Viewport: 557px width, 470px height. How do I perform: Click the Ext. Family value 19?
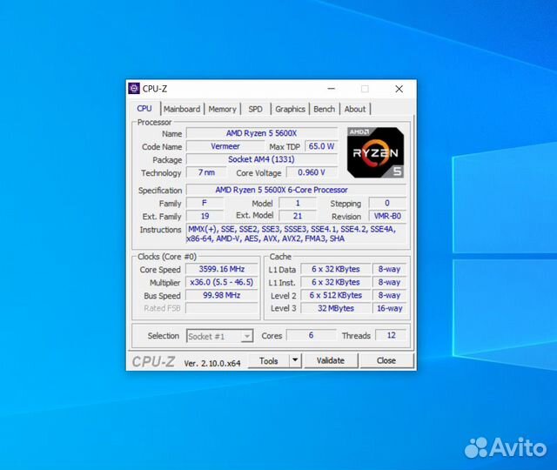tap(205, 216)
